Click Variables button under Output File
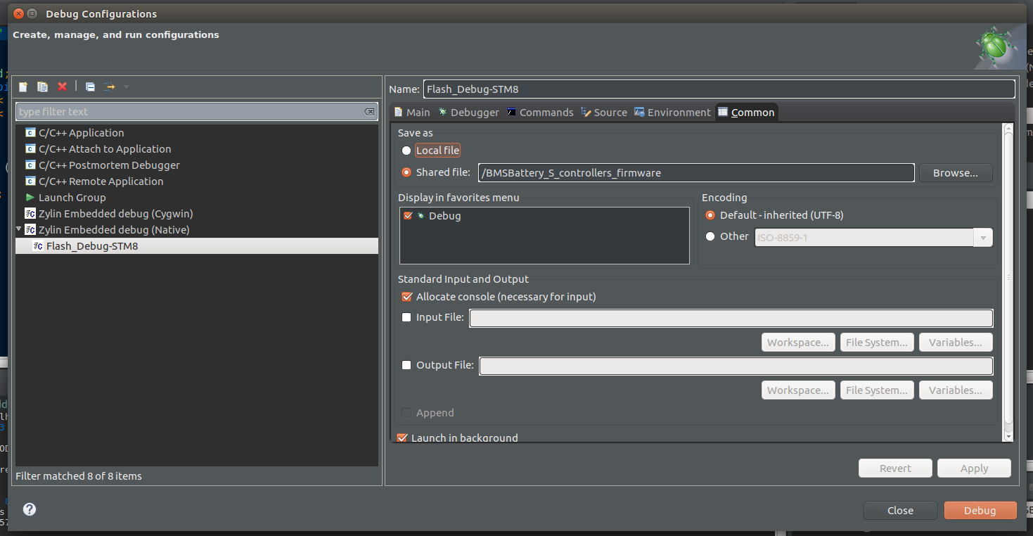The width and height of the screenshot is (1033, 536). [x=956, y=390]
